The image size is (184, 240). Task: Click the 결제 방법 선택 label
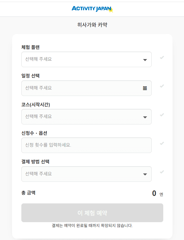tap(35, 162)
